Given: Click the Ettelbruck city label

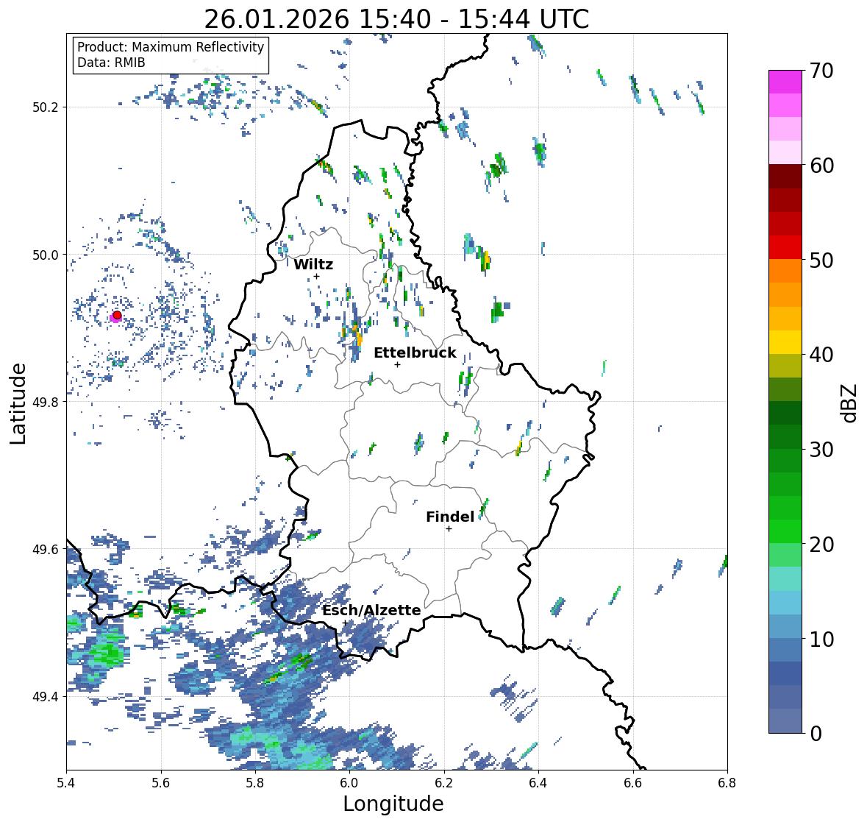Looking at the screenshot, I should point(415,353).
